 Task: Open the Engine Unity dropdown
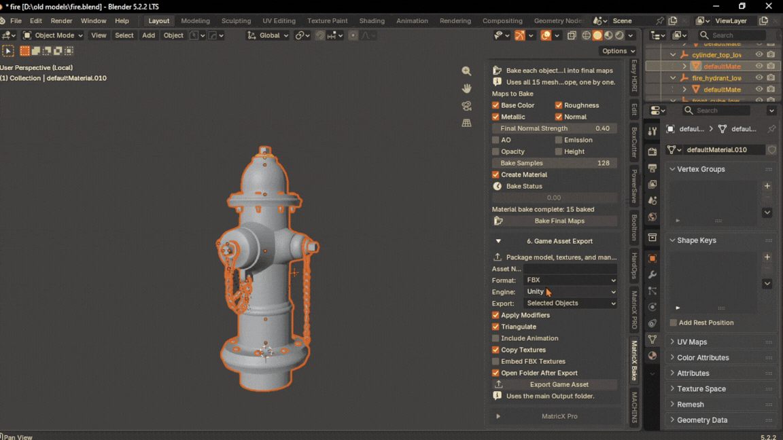click(x=570, y=292)
